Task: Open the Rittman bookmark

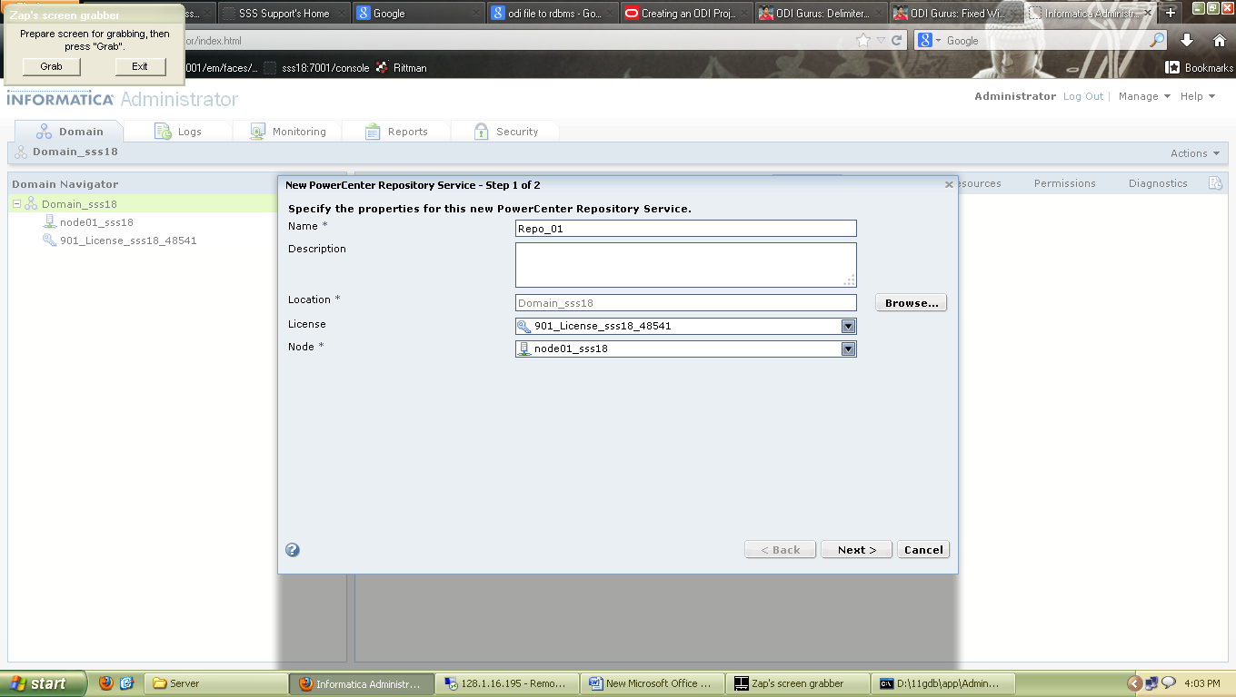Action: 401,68
